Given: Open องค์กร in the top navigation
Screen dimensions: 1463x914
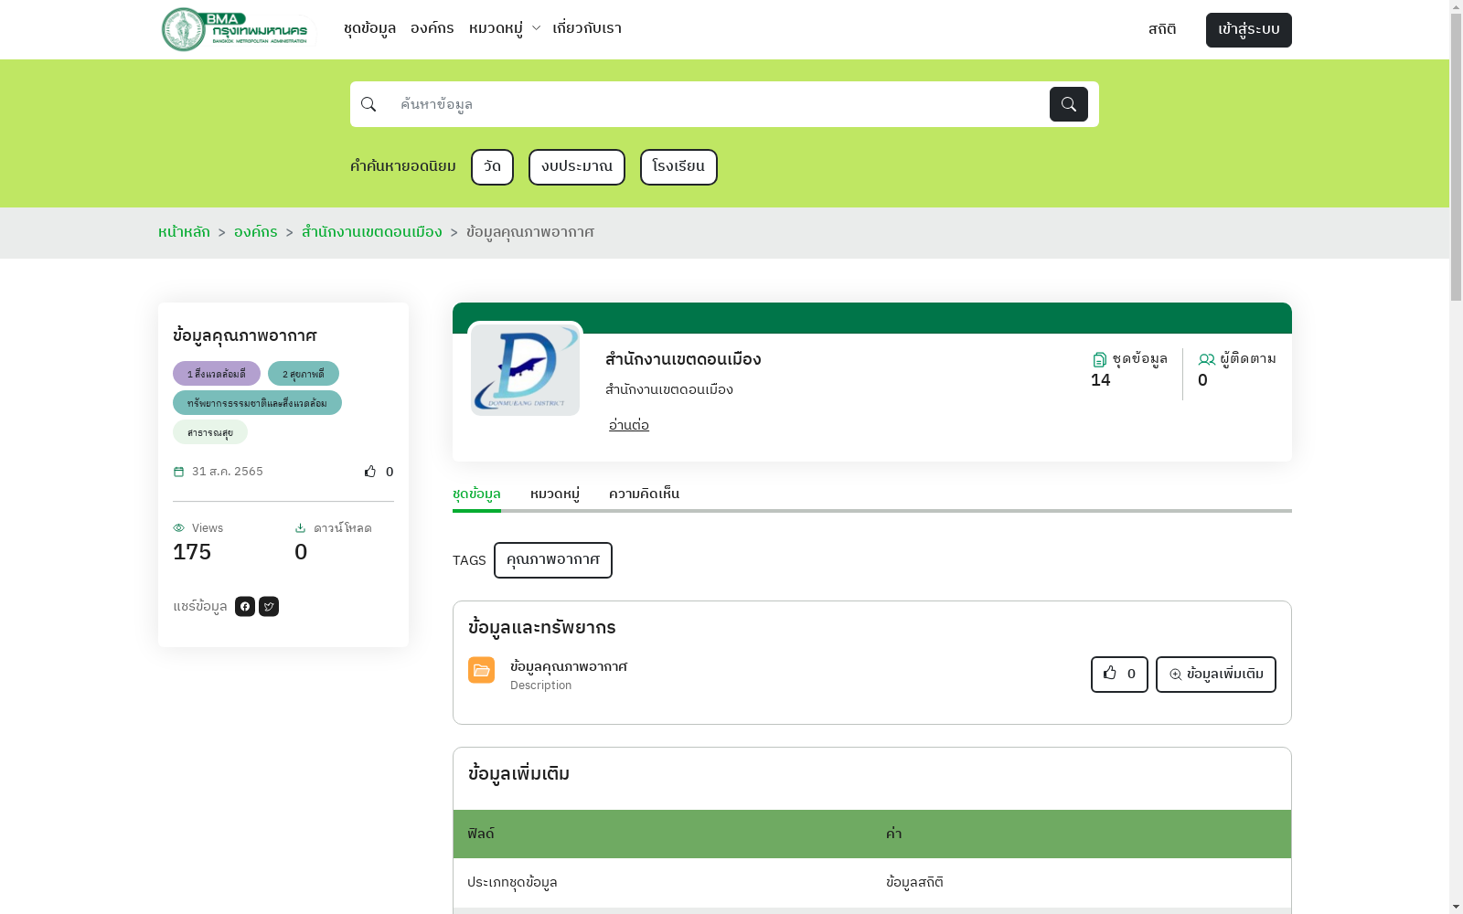Looking at the screenshot, I should click(x=432, y=29).
